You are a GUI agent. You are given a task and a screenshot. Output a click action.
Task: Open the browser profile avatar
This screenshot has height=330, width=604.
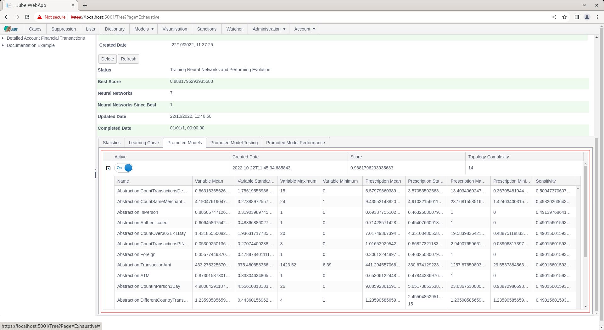pyautogui.click(x=587, y=17)
